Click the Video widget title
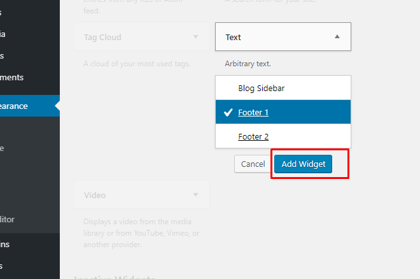The width and height of the screenshot is (420, 279). [x=95, y=195]
